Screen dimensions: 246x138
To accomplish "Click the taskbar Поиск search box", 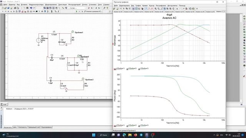I will (103, 135).
